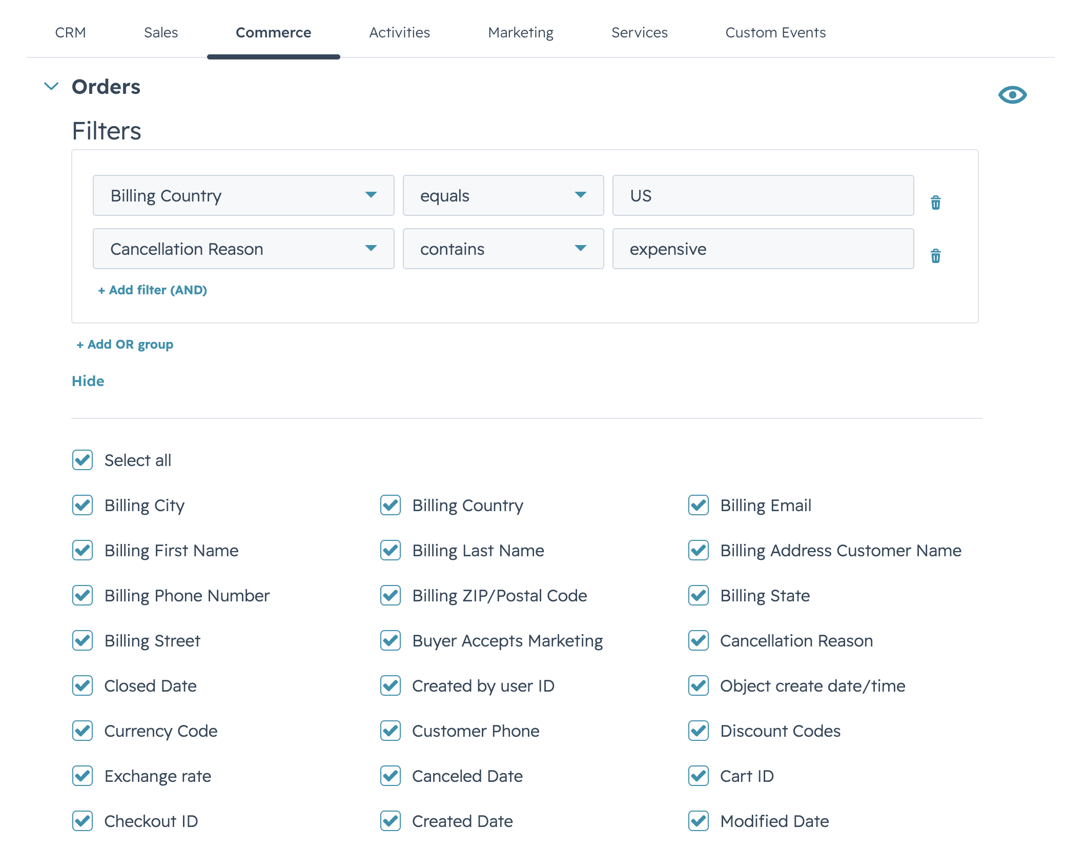Collapse the Orders section chevron
This screenshot has width=1066, height=848.
tap(51, 86)
